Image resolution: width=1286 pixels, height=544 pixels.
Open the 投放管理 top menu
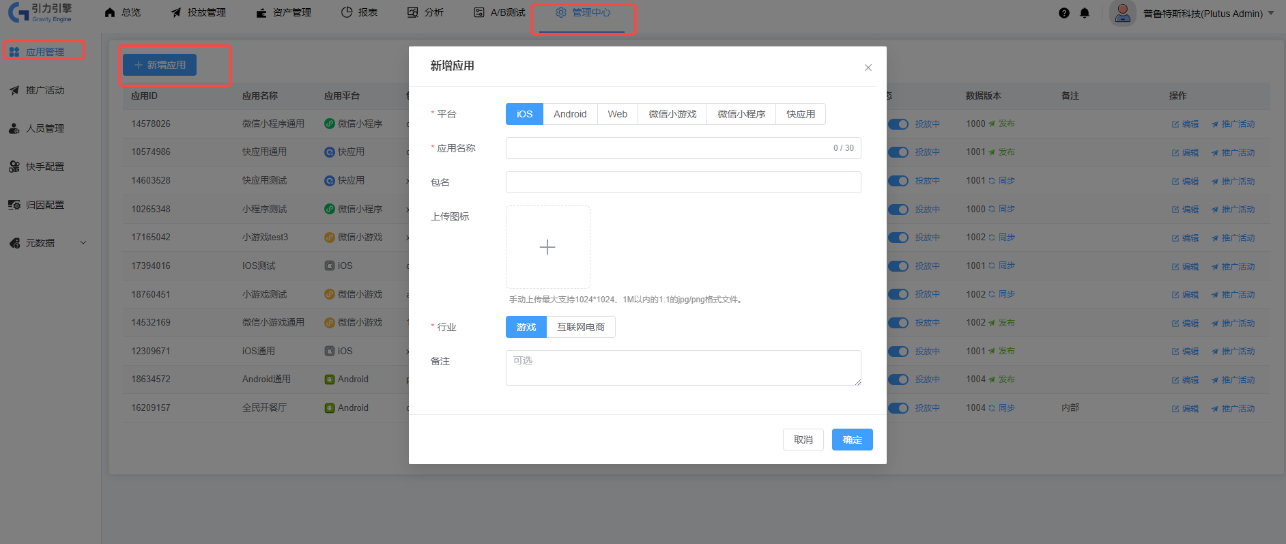tap(199, 12)
